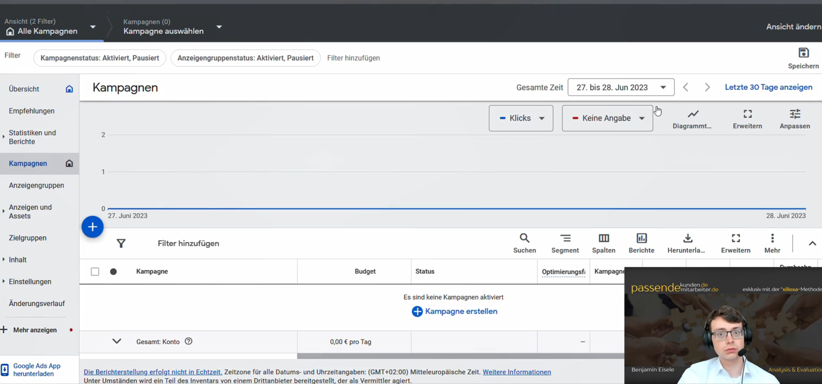Viewport: 822px width, 384px height.
Task: Click Google Ads App herunterladen link
Action: click(x=36, y=370)
